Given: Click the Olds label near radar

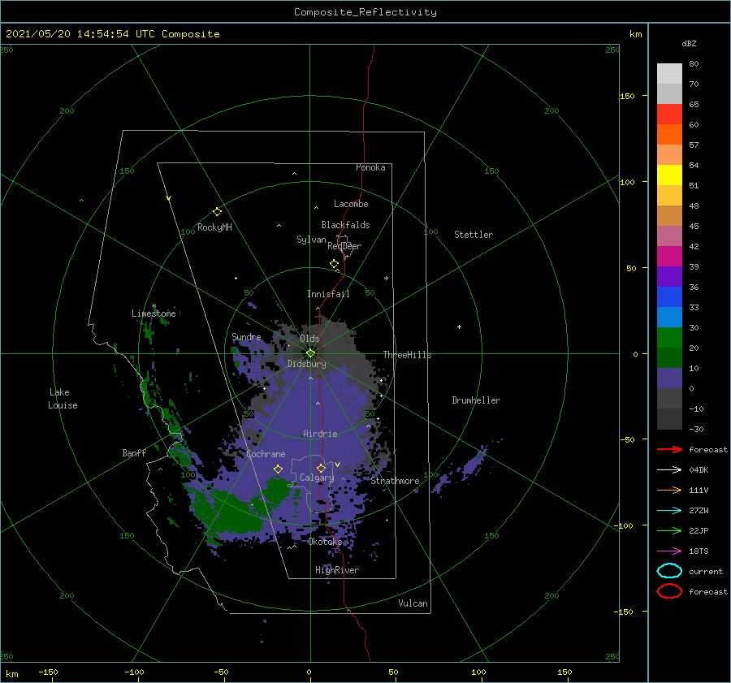Looking at the screenshot, I should (309, 339).
